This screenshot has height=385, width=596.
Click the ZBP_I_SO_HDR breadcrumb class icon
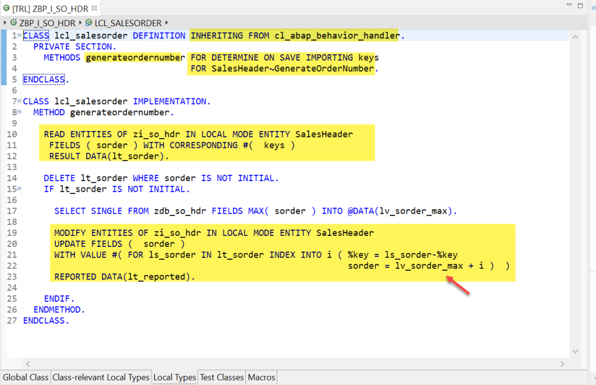14,23
